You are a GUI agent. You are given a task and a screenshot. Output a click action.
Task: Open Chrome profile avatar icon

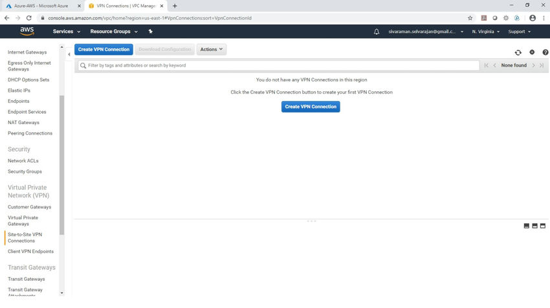pyautogui.click(x=533, y=18)
